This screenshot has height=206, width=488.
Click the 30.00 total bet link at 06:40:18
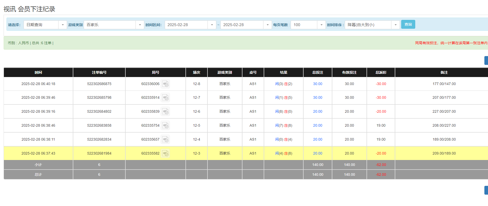(x=318, y=84)
